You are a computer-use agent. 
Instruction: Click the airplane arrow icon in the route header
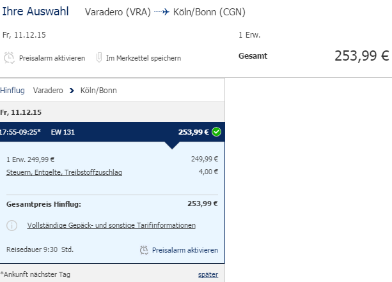pos(162,11)
